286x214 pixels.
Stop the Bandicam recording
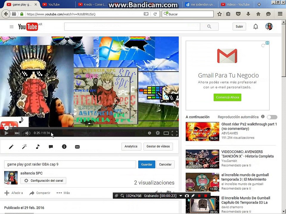[206, 196]
